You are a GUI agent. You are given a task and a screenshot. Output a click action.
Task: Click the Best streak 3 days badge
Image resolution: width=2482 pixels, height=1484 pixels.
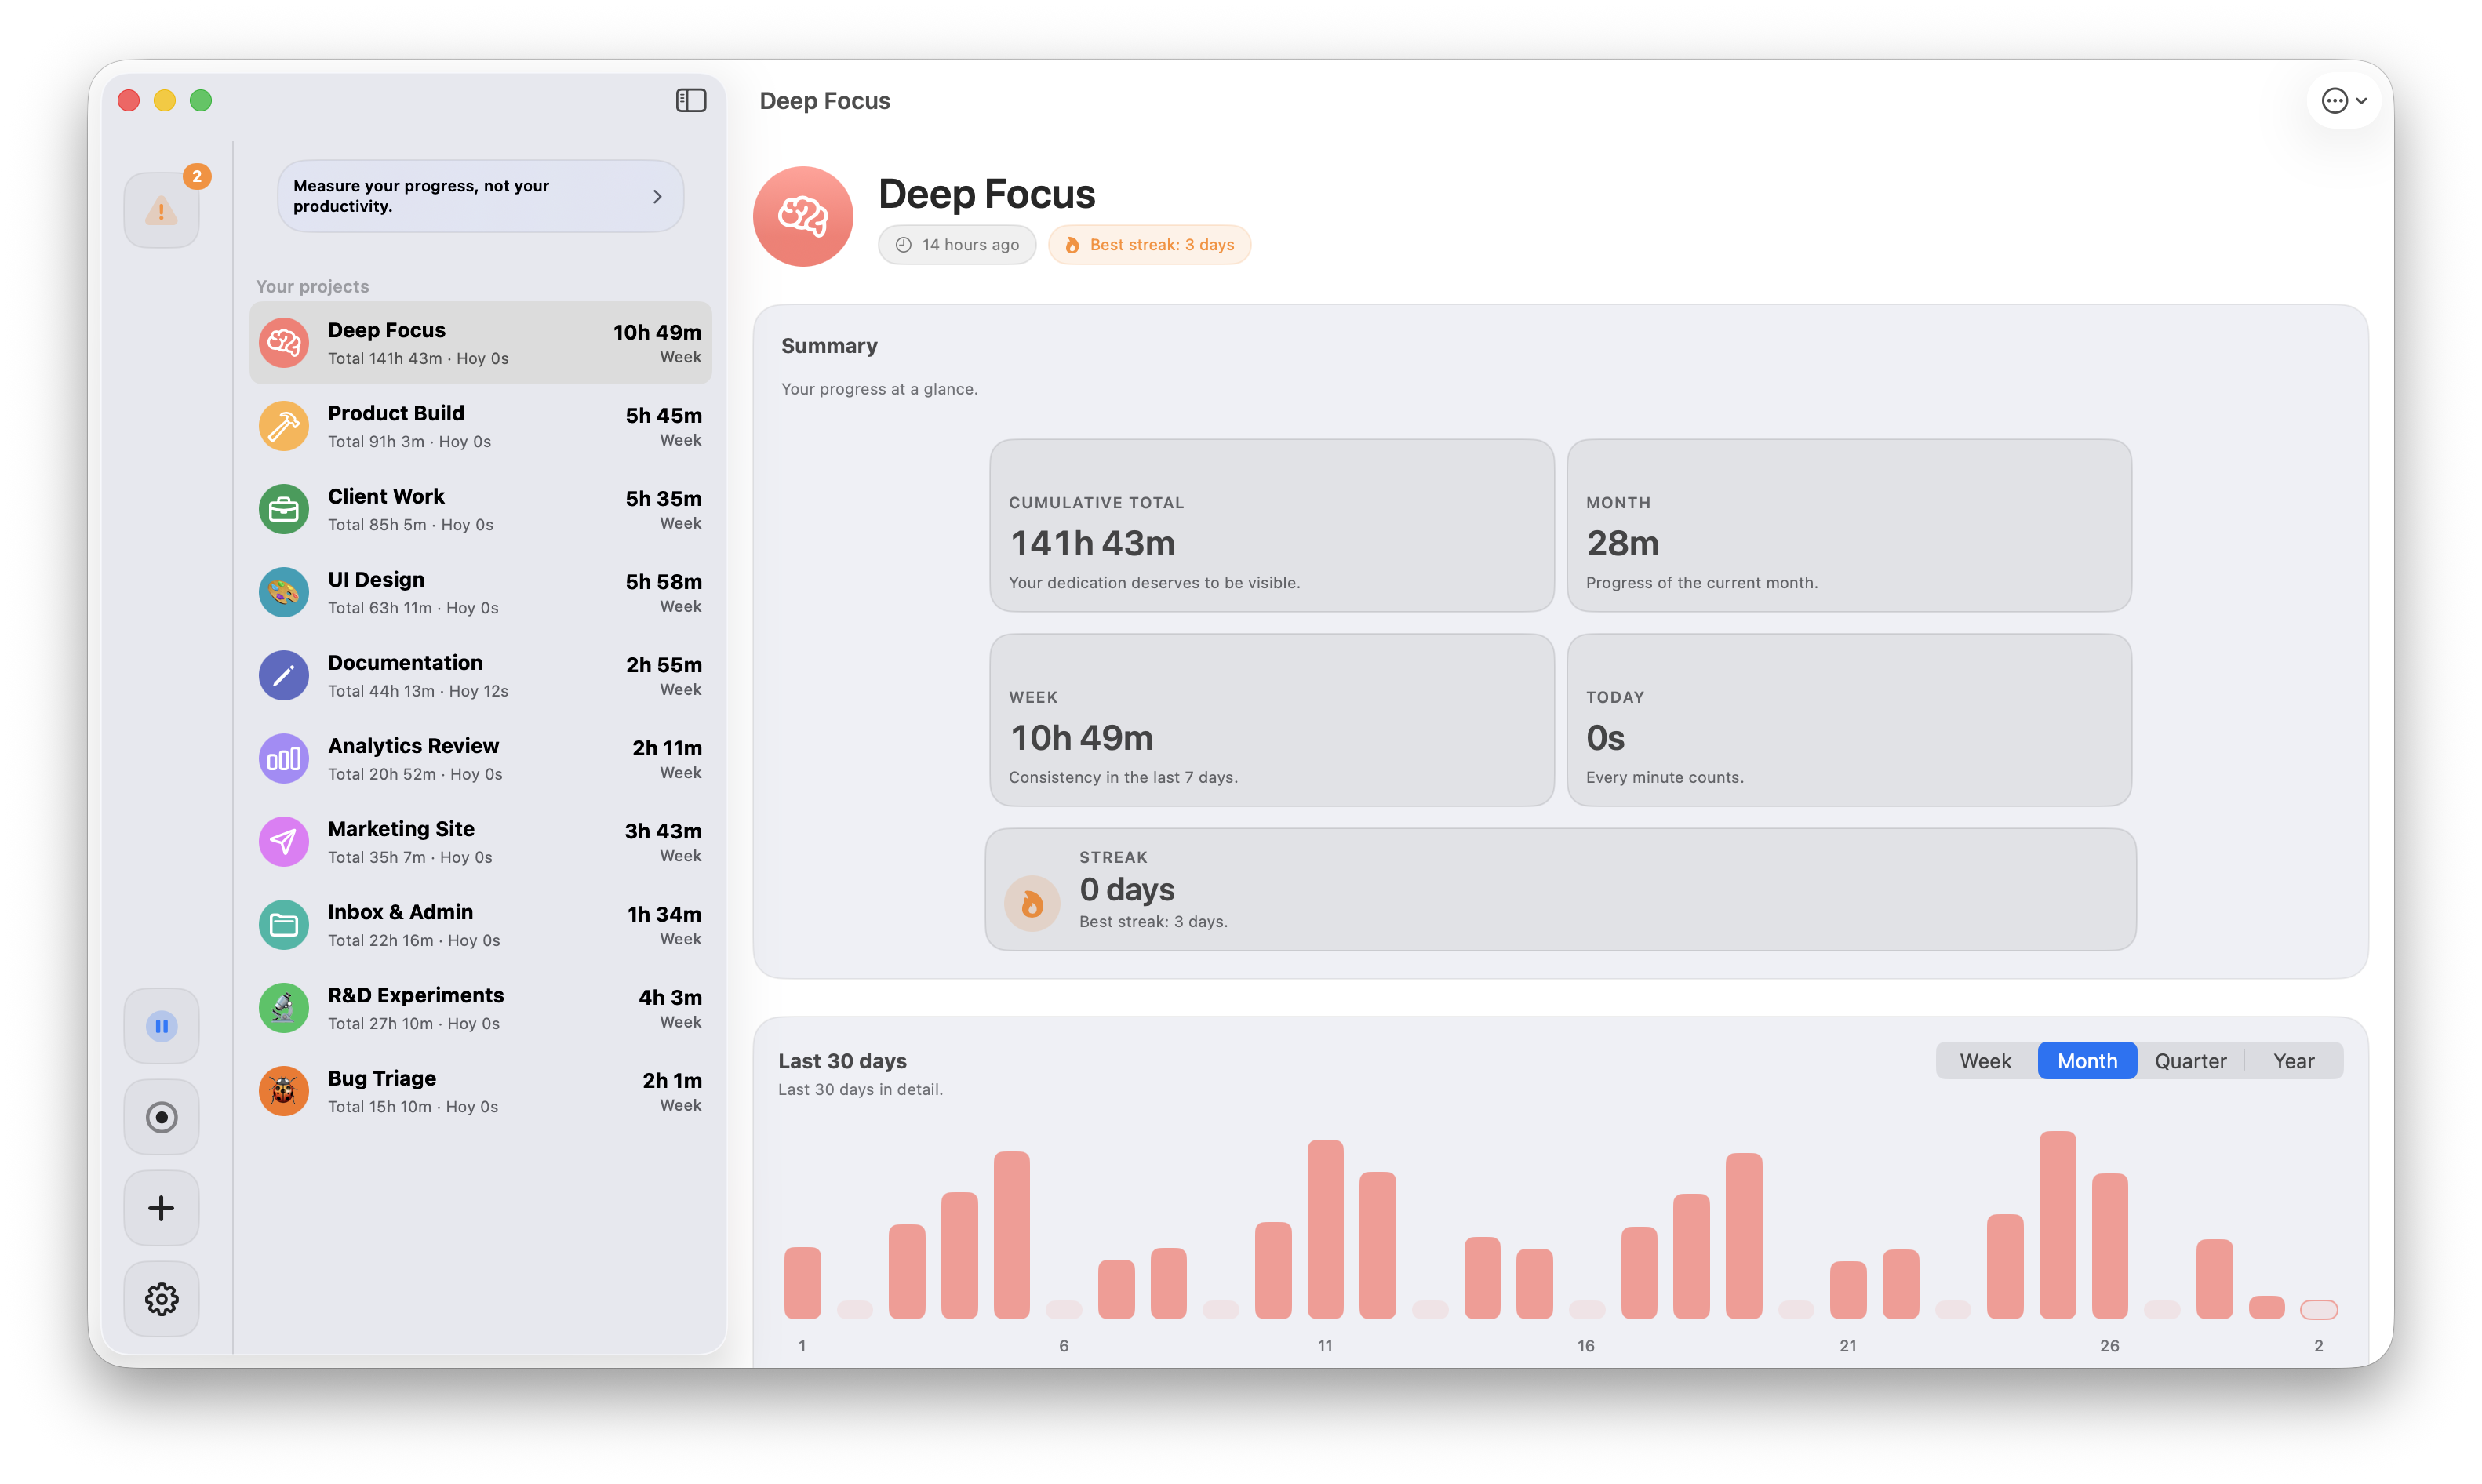click(x=1149, y=244)
